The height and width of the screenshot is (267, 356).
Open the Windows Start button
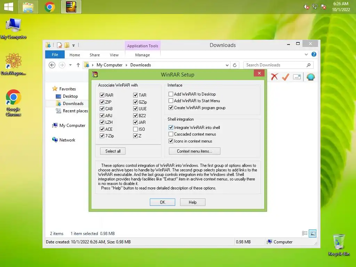tap(9, 7)
